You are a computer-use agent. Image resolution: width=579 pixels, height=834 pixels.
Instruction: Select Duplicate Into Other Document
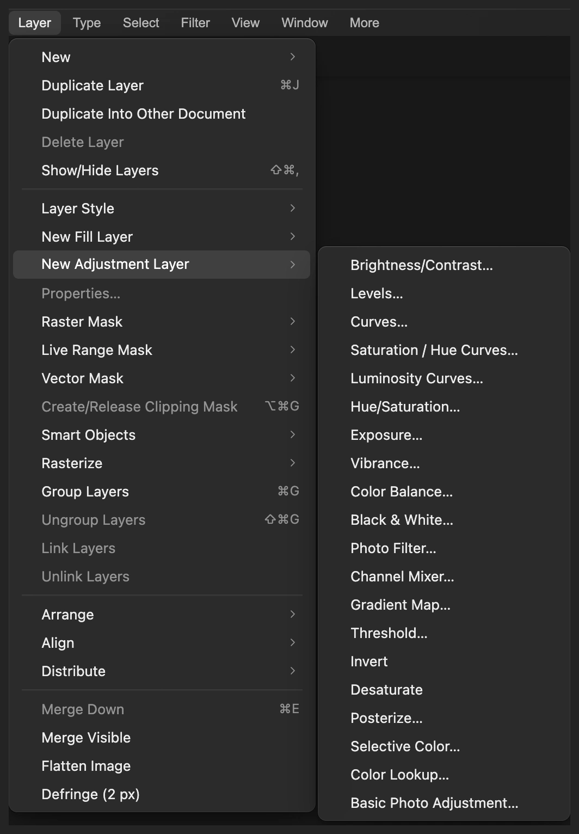pos(162,114)
